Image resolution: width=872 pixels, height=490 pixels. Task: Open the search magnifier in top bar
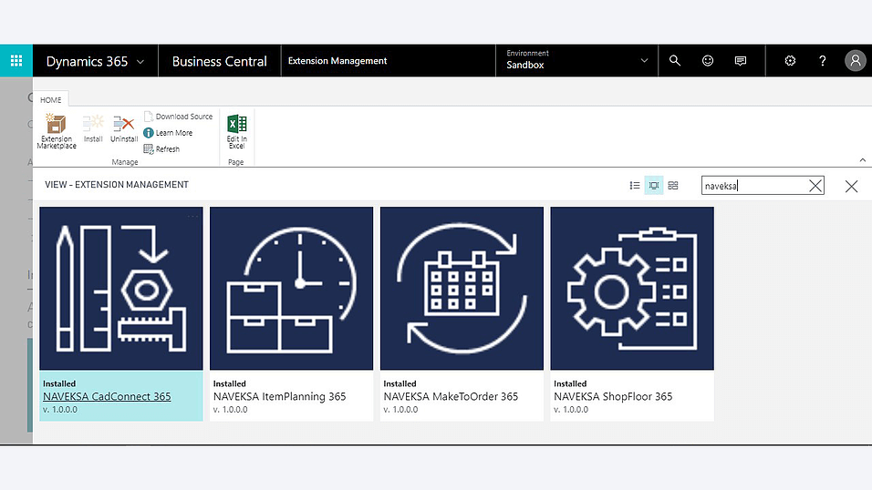[675, 60]
